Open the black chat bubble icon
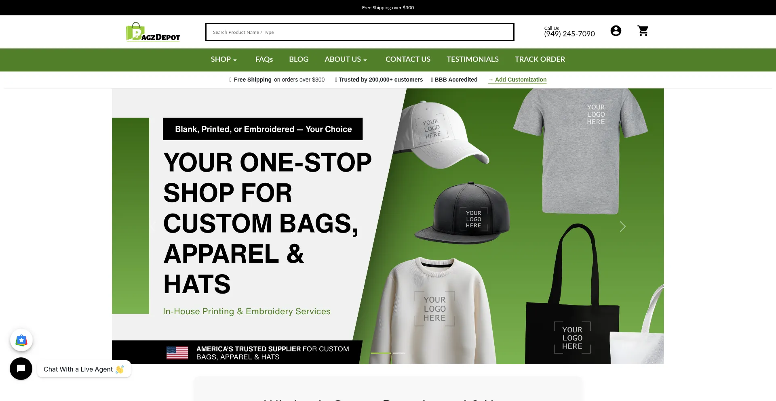 (21, 368)
